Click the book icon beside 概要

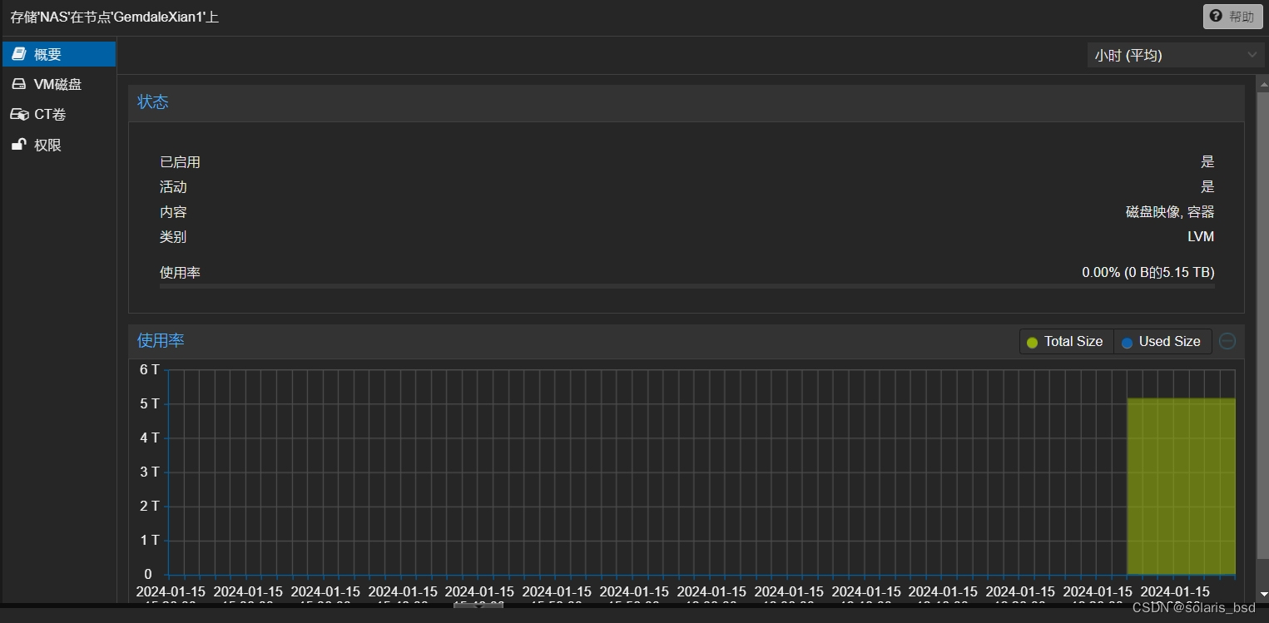tap(18, 54)
